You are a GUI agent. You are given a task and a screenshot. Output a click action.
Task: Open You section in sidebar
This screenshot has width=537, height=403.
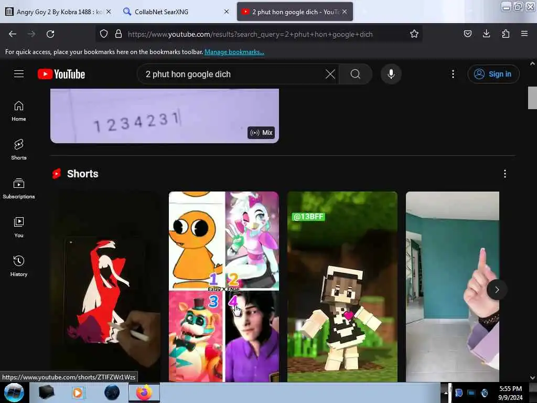coord(19,227)
